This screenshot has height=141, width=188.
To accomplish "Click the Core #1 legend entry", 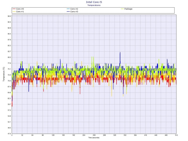I will pos(18,12).
